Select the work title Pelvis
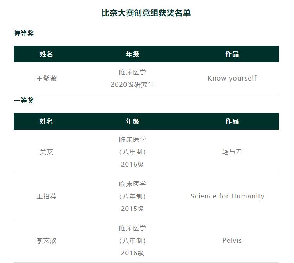The image size is (294, 263). [x=232, y=240]
